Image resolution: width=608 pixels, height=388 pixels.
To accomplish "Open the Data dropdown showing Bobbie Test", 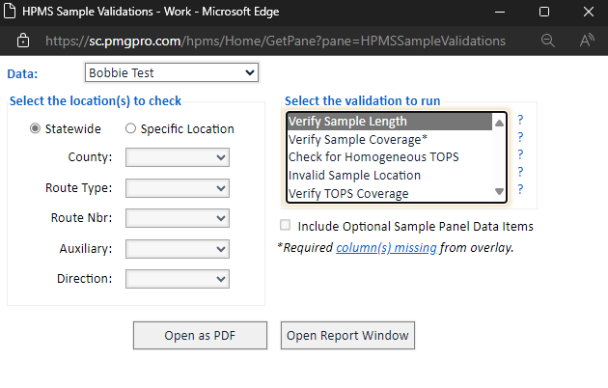I will pyautogui.click(x=172, y=72).
